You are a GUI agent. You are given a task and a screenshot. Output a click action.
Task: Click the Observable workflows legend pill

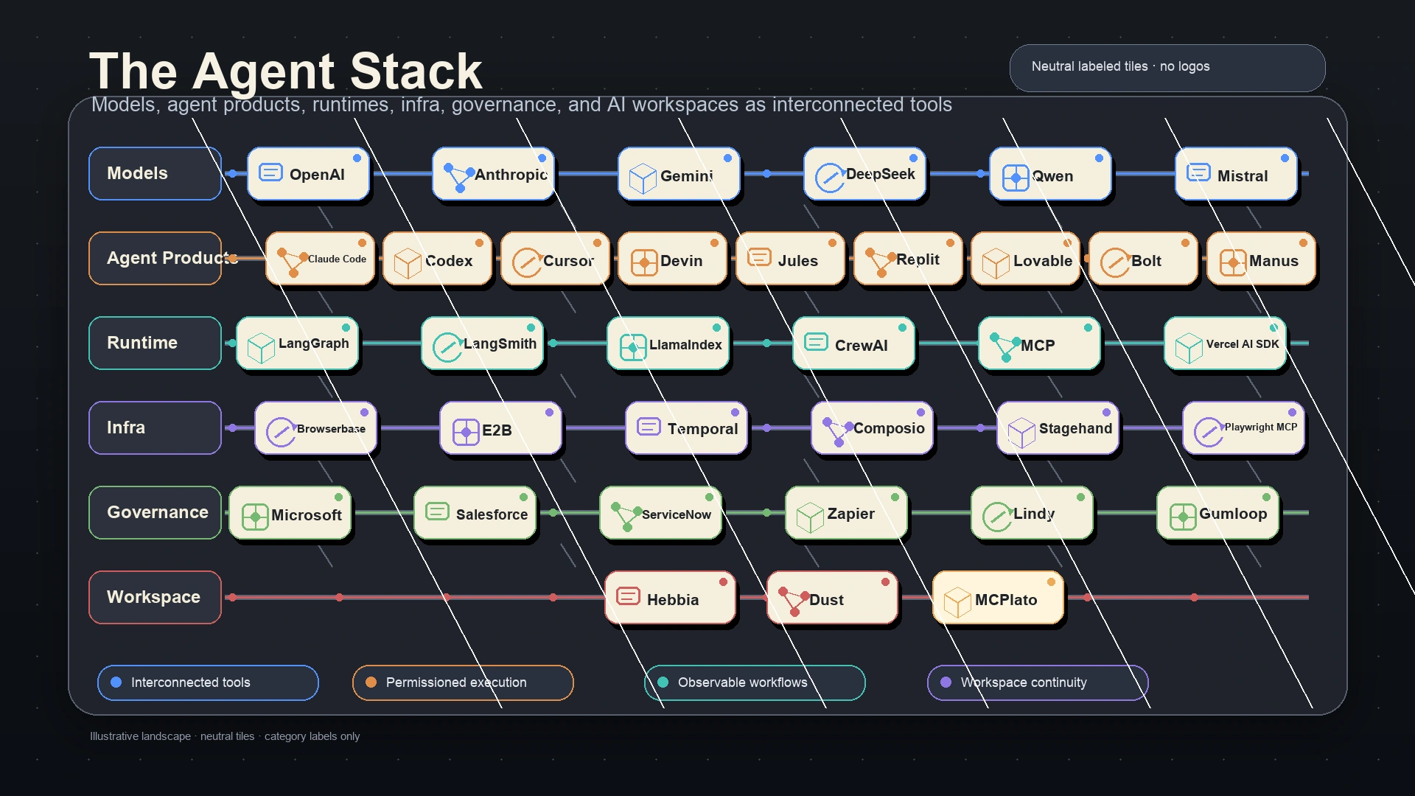[755, 682]
